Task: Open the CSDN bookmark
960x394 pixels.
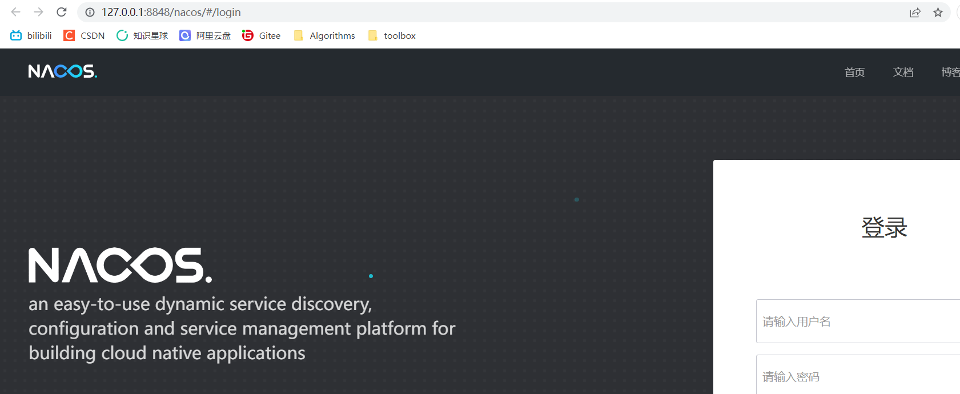Action: (x=85, y=35)
